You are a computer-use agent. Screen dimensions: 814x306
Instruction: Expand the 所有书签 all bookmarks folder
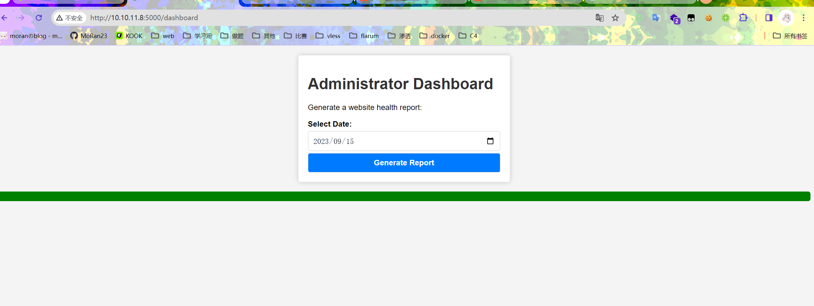click(790, 36)
